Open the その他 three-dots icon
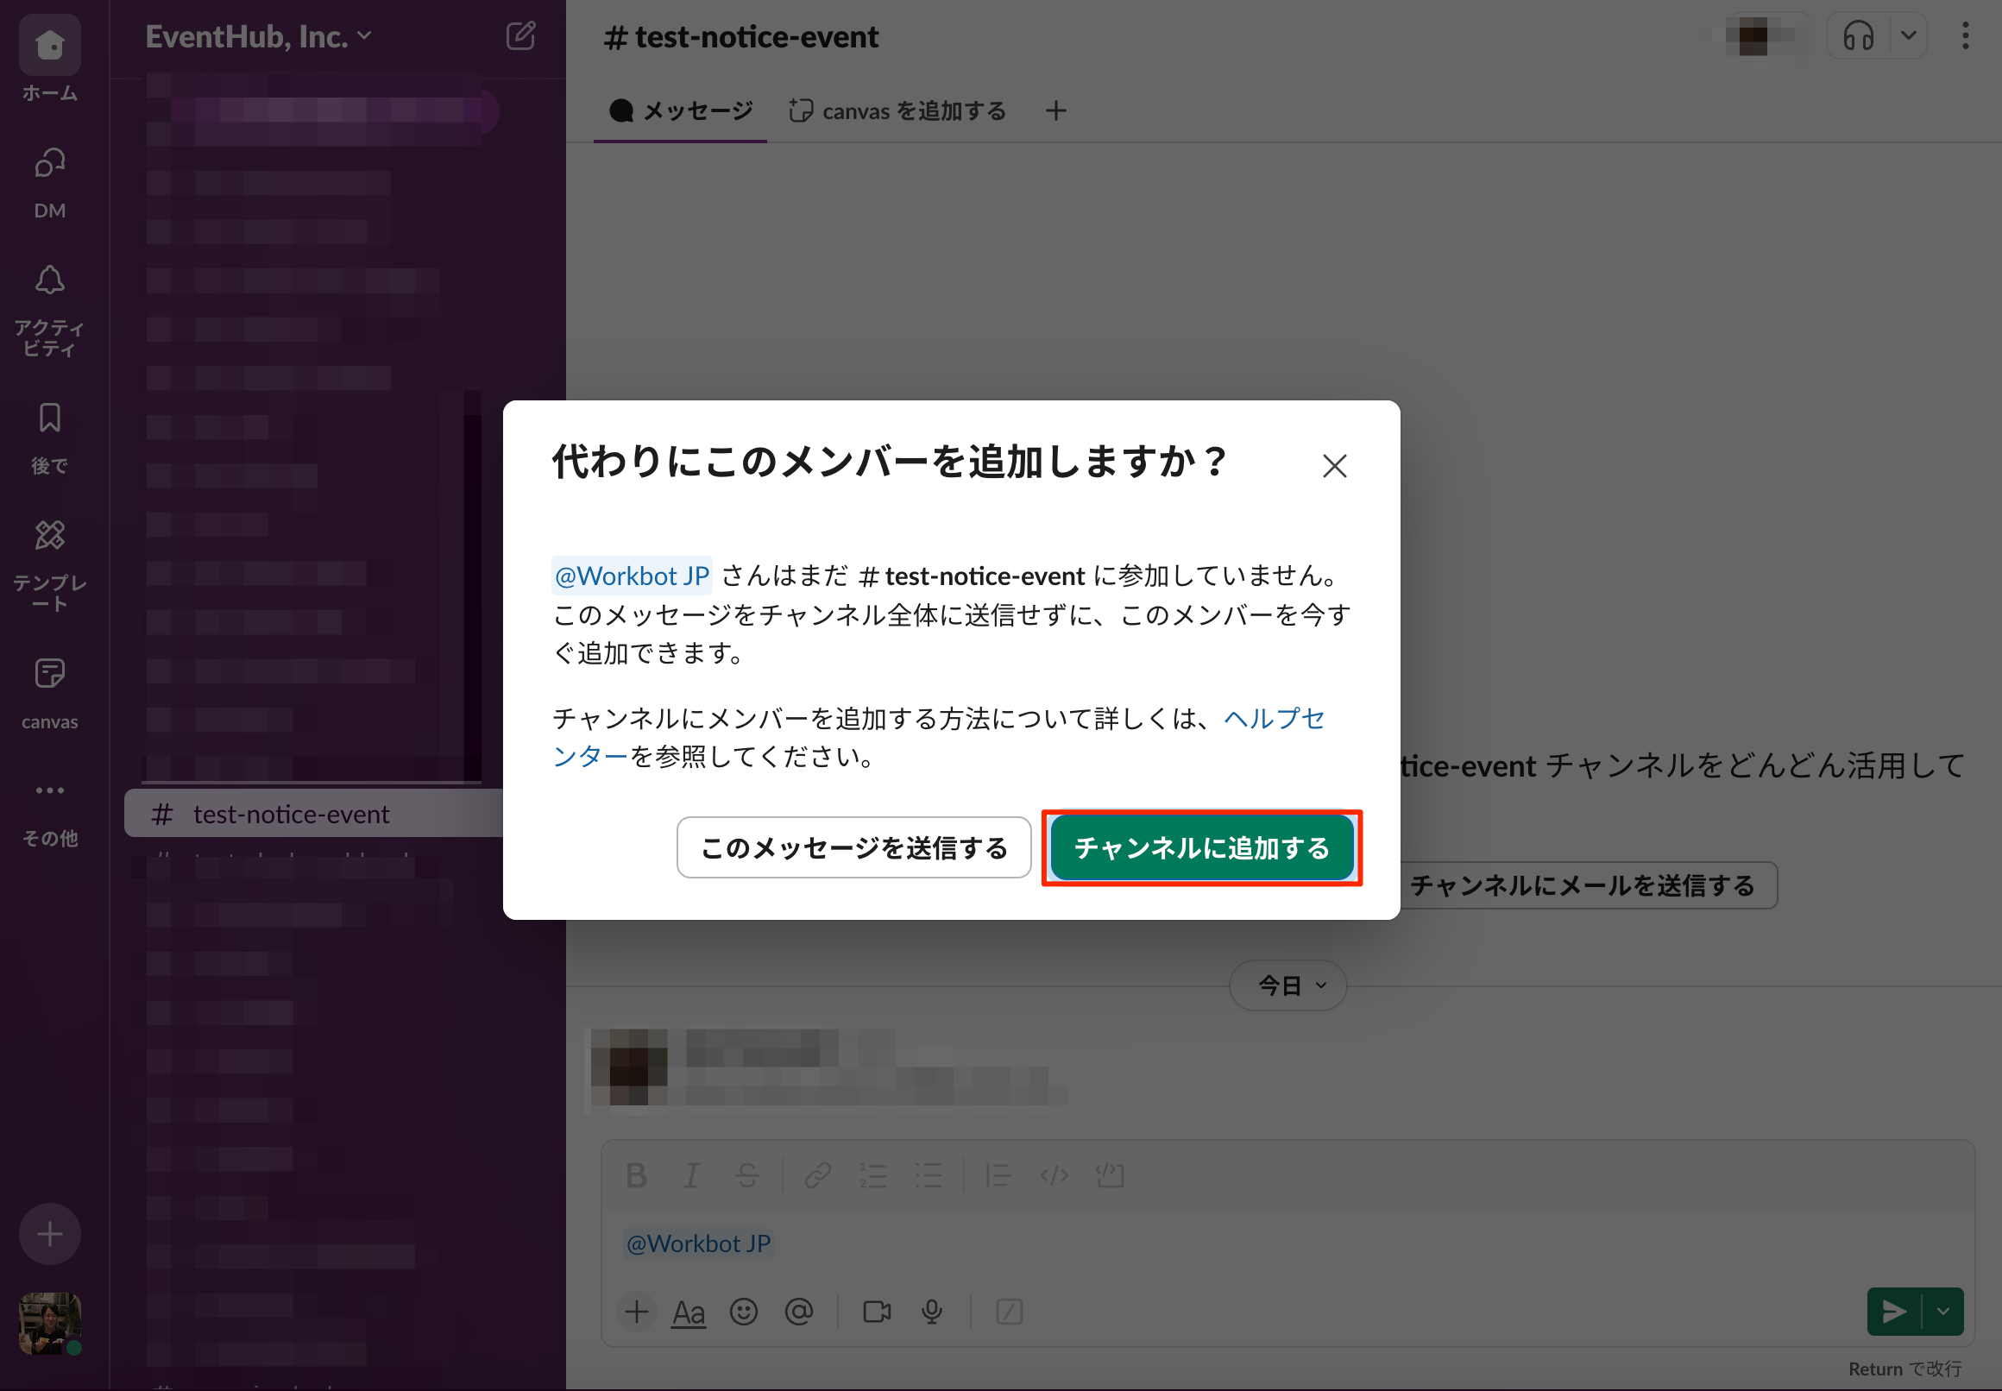The height and width of the screenshot is (1391, 2002). (50, 790)
